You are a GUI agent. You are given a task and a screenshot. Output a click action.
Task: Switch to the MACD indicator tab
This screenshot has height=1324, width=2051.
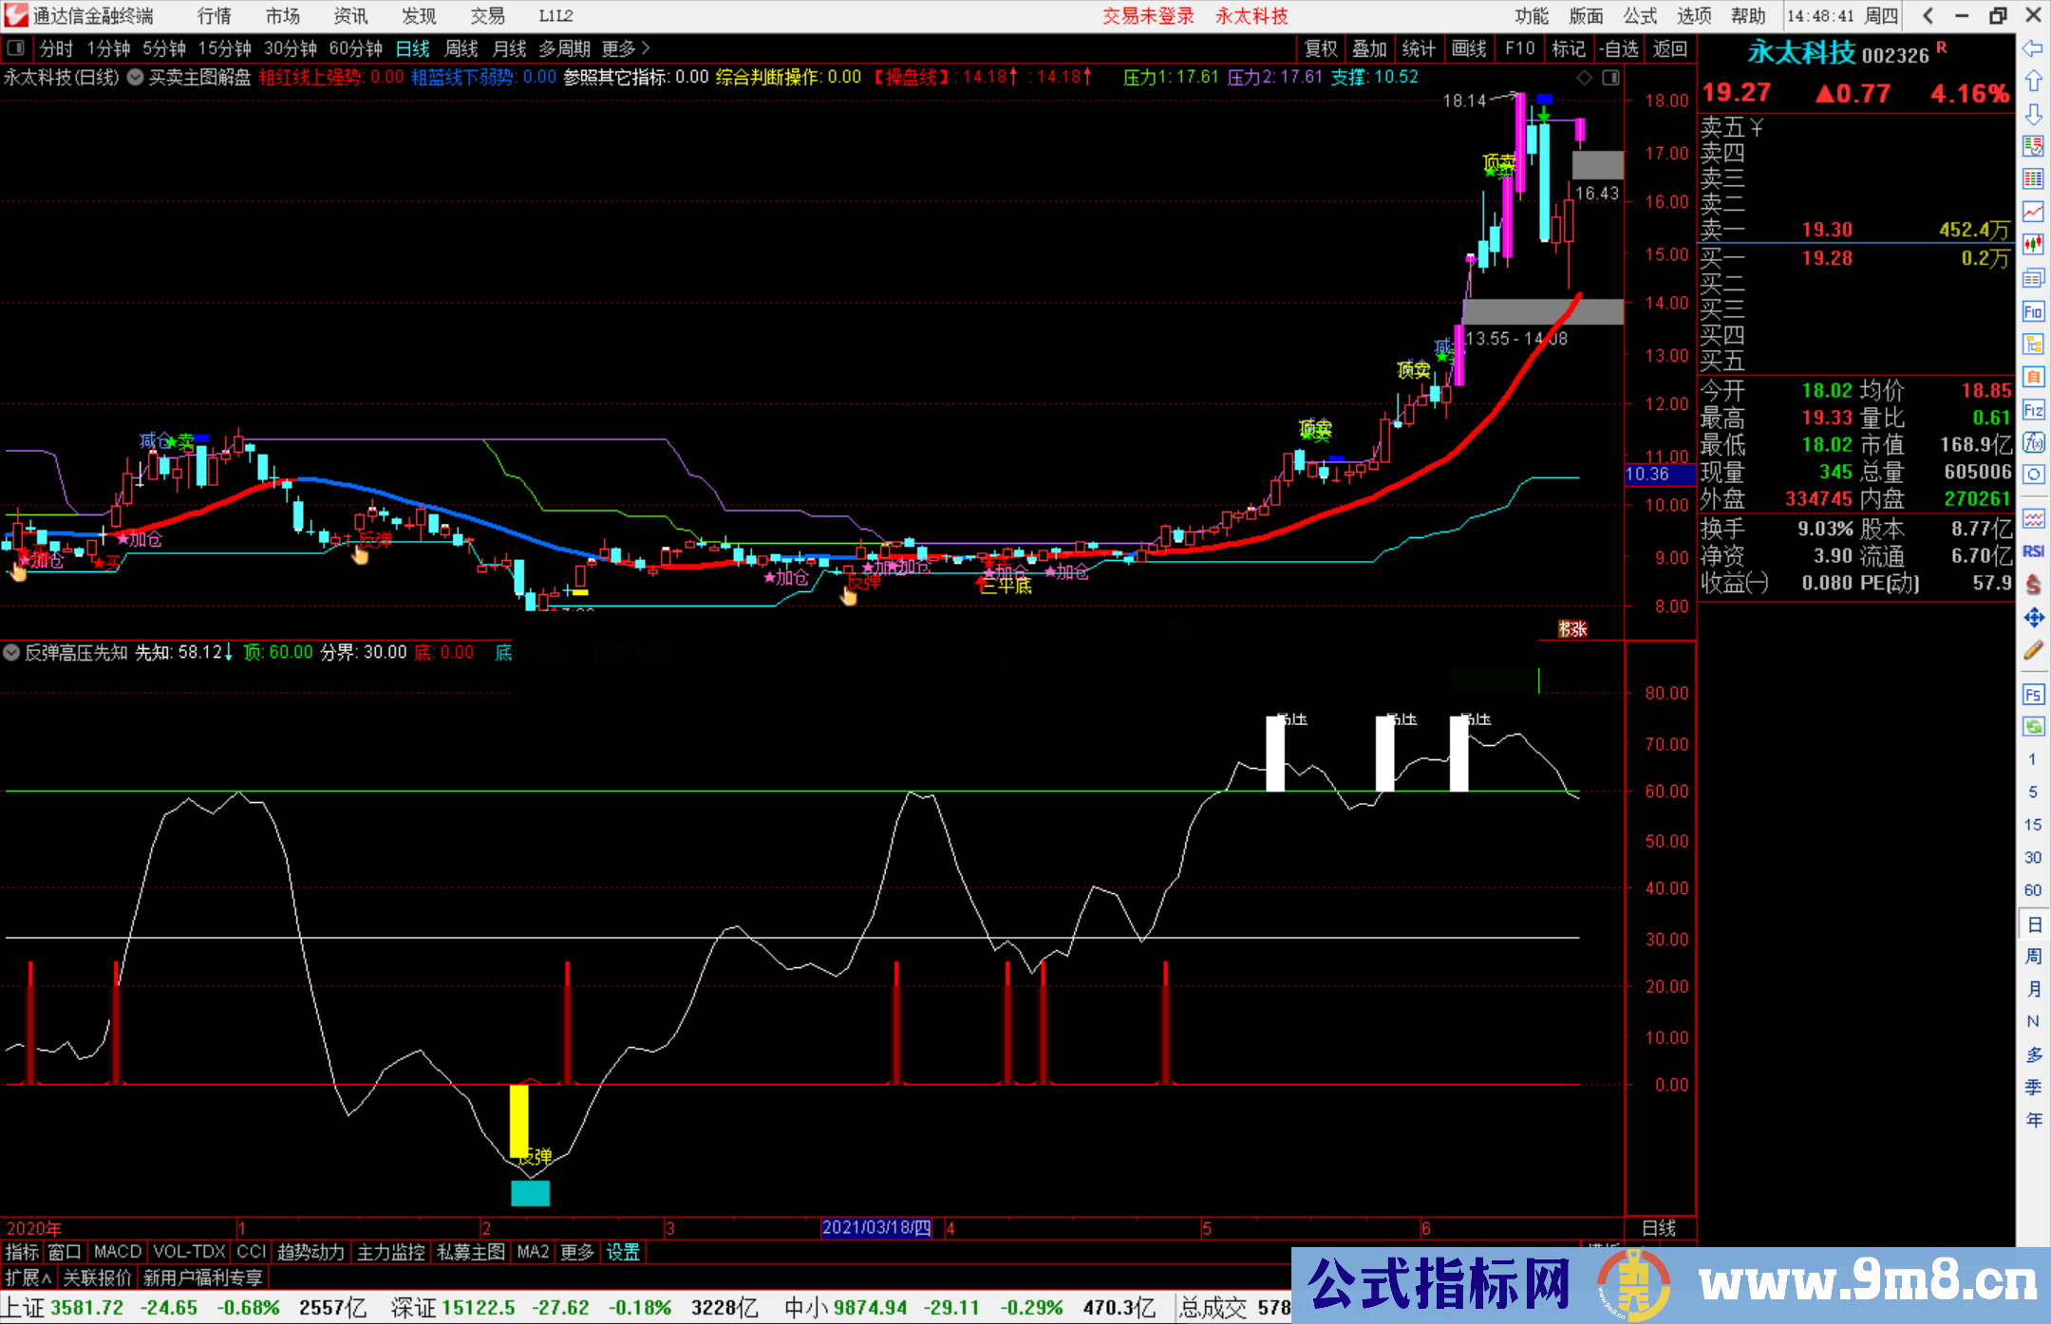click(x=117, y=1252)
